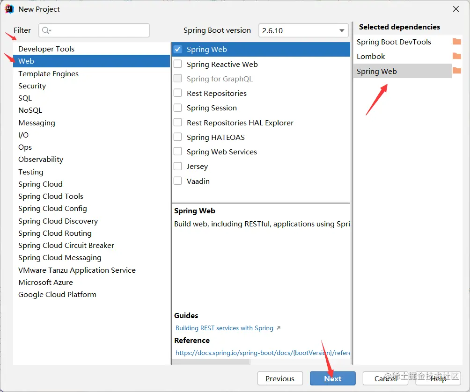This screenshot has width=470, height=392.
Task: Select the Web category
Action: [x=91, y=61]
